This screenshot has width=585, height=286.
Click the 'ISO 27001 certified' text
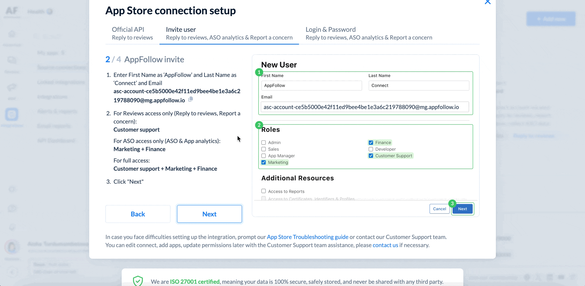point(195,282)
